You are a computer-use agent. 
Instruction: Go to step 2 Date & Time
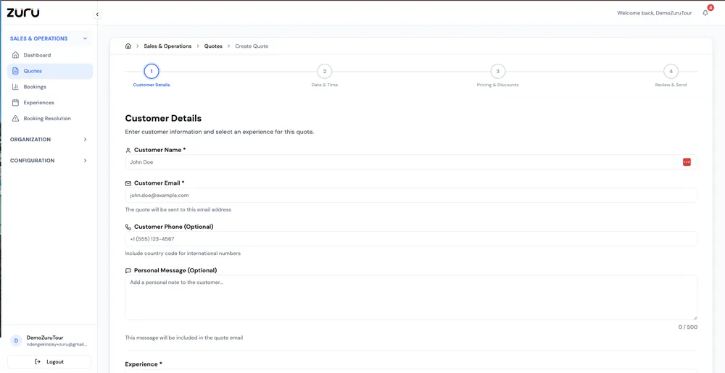click(x=325, y=72)
